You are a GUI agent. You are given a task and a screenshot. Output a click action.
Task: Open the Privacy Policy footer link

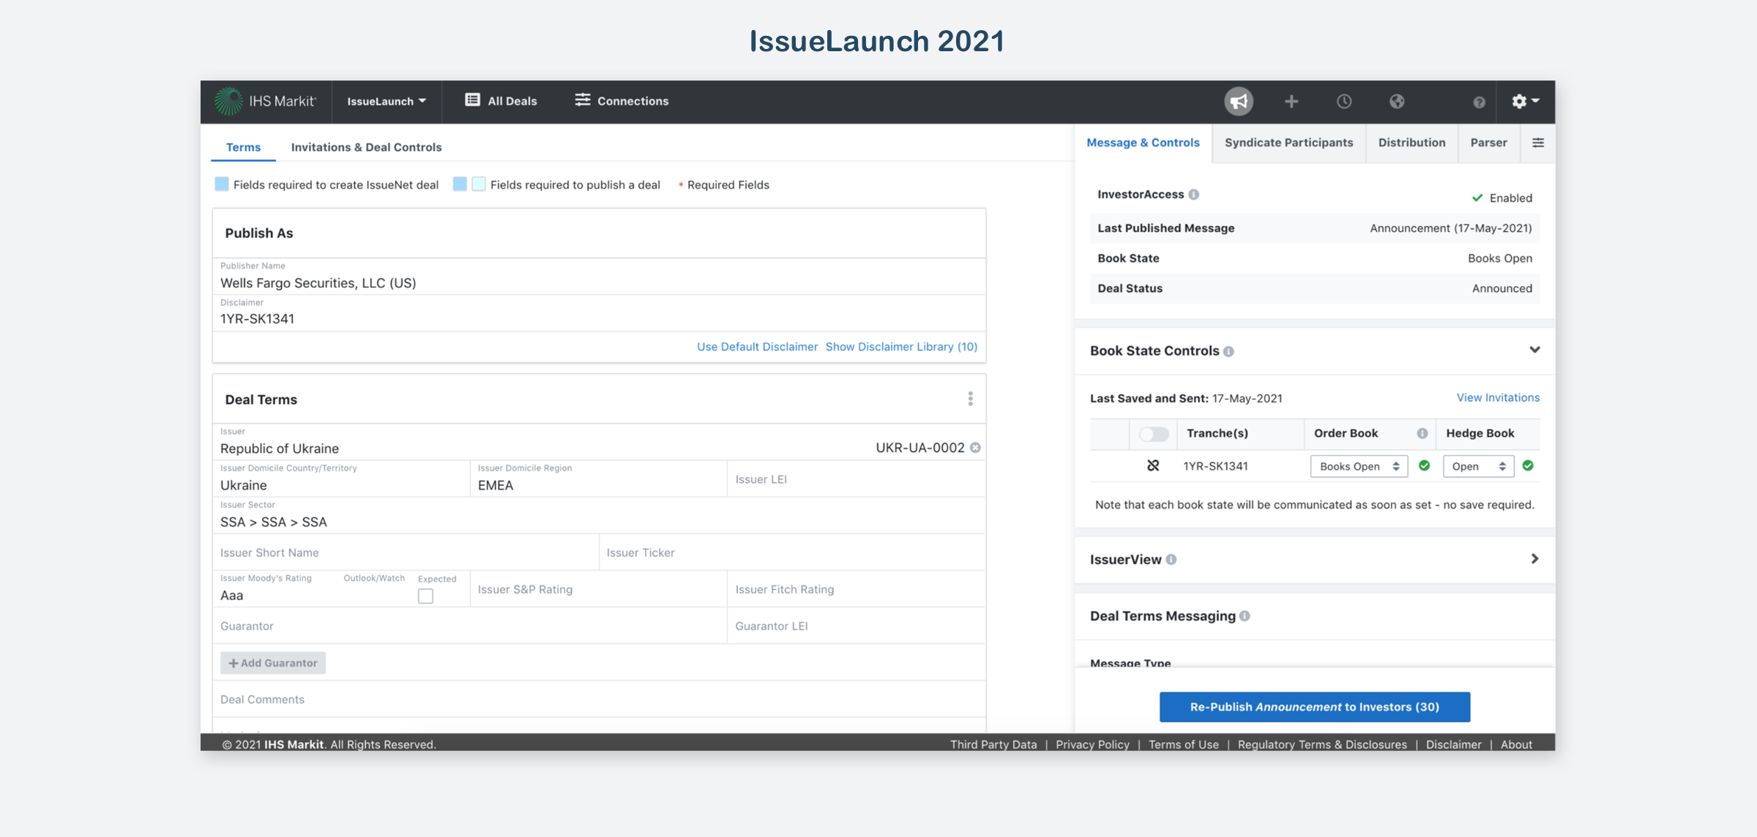[x=1092, y=744]
